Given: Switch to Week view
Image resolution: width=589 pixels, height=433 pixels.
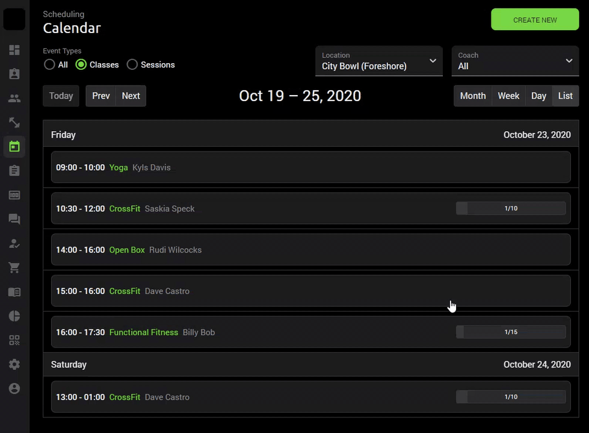Looking at the screenshot, I should (x=508, y=96).
